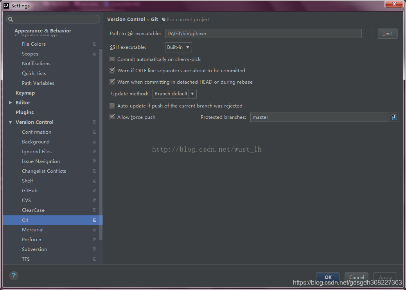Screen dimensions: 406x290
Task: Uncheck Warn if CRLF line separators checkbox
Action: 112,70
